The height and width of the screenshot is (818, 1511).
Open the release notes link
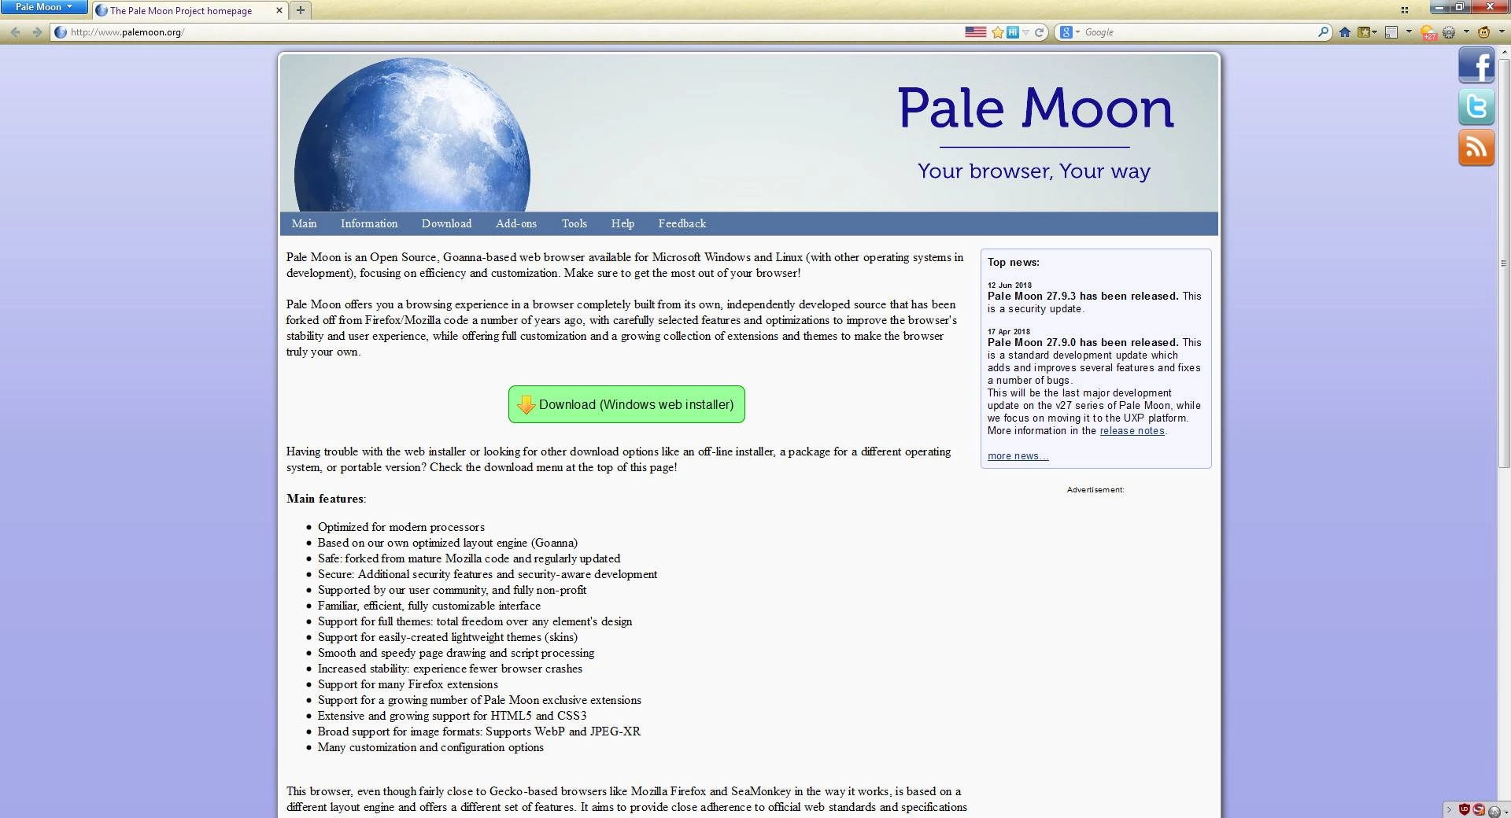(1132, 431)
